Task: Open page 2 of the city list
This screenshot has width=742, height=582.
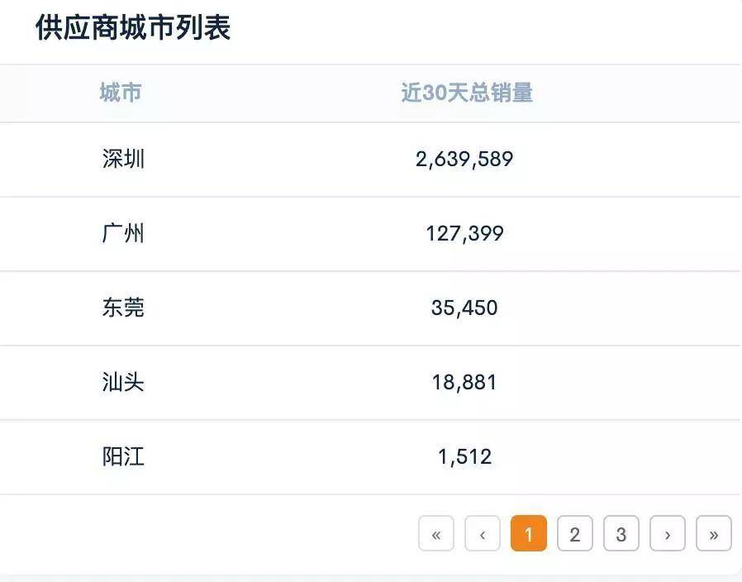Action: coord(575,534)
